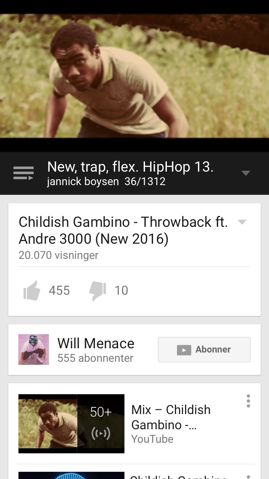Open the New, trap, flex. HipHop 13. playlist

(130, 167)
